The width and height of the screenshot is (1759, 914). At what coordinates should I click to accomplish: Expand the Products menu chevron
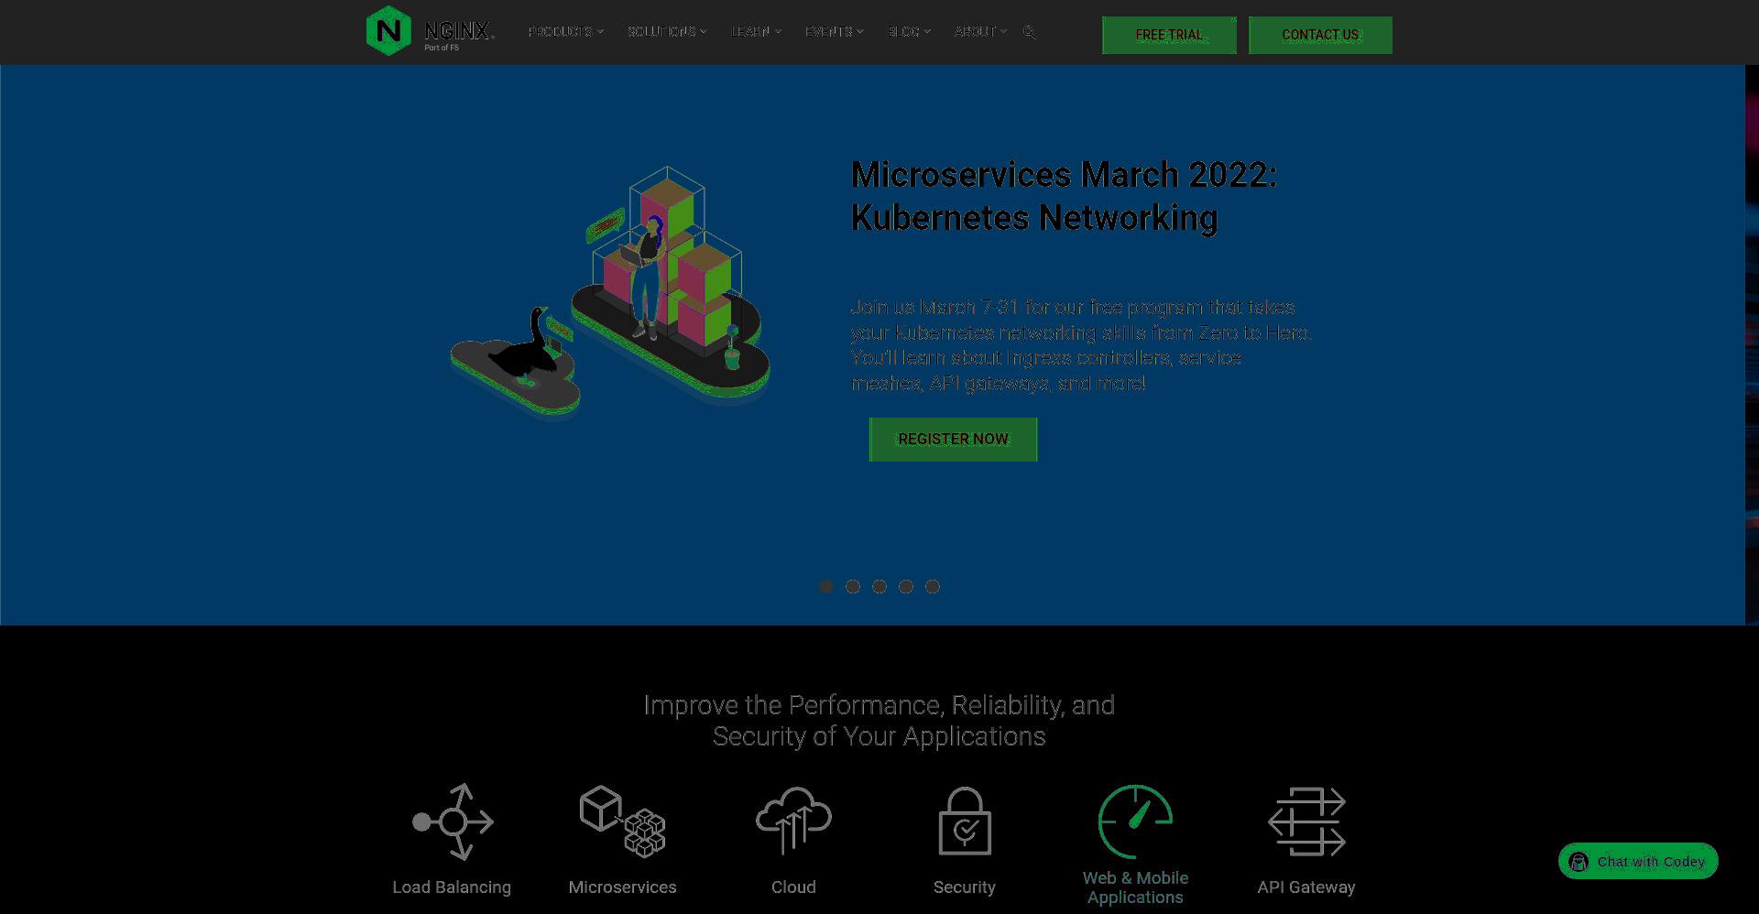pyautogui.click(x=601, y=32)
